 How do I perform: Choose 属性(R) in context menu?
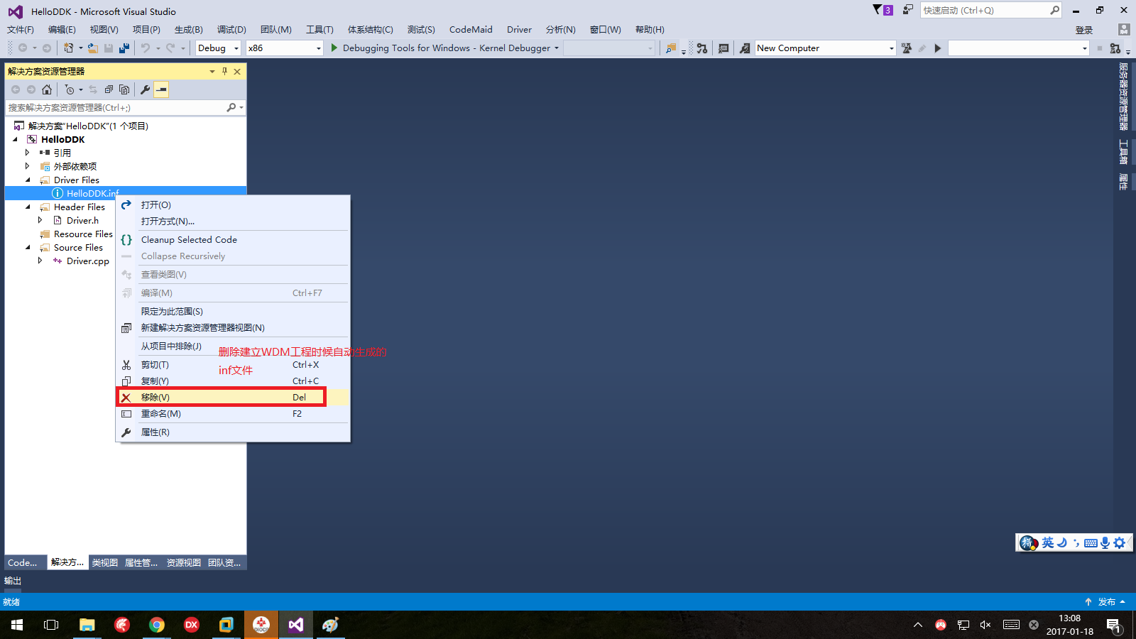(233, 432)
